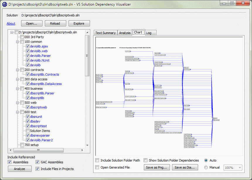Check the 700 setup checkbox

[x=22, y=145]
